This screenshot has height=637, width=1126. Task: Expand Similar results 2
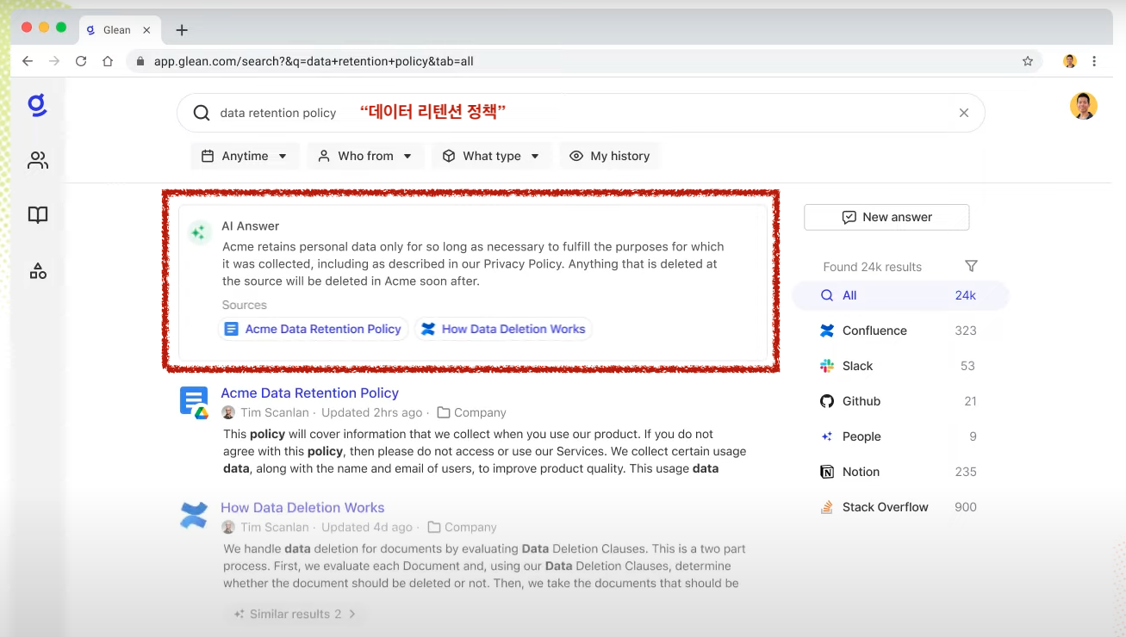click(295, 614)
